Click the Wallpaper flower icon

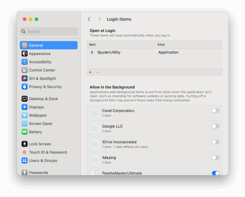coord(24,115)
